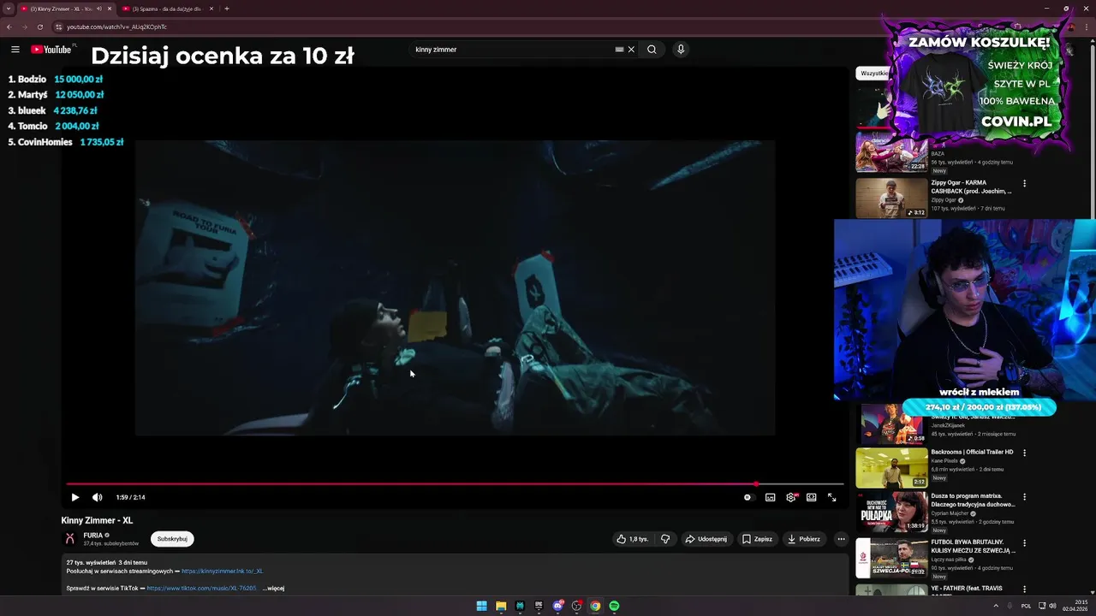1096x616 pixels.
Task: Click the kinny zimmer search field
Action: pyautogui.click(x=512, y=50)
